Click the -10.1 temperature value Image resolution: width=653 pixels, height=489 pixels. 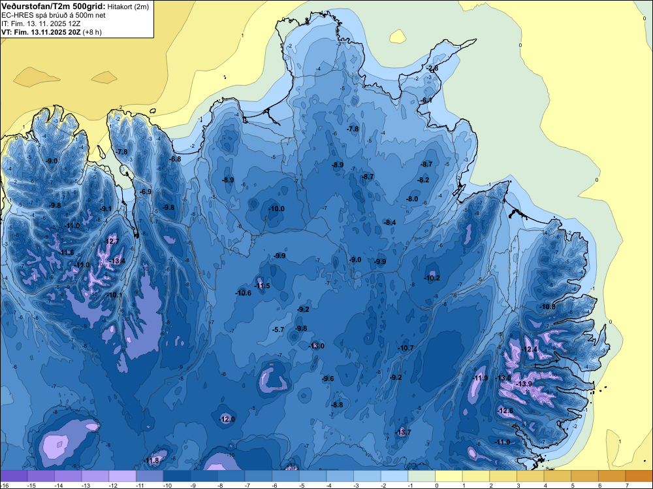(115, 295)
